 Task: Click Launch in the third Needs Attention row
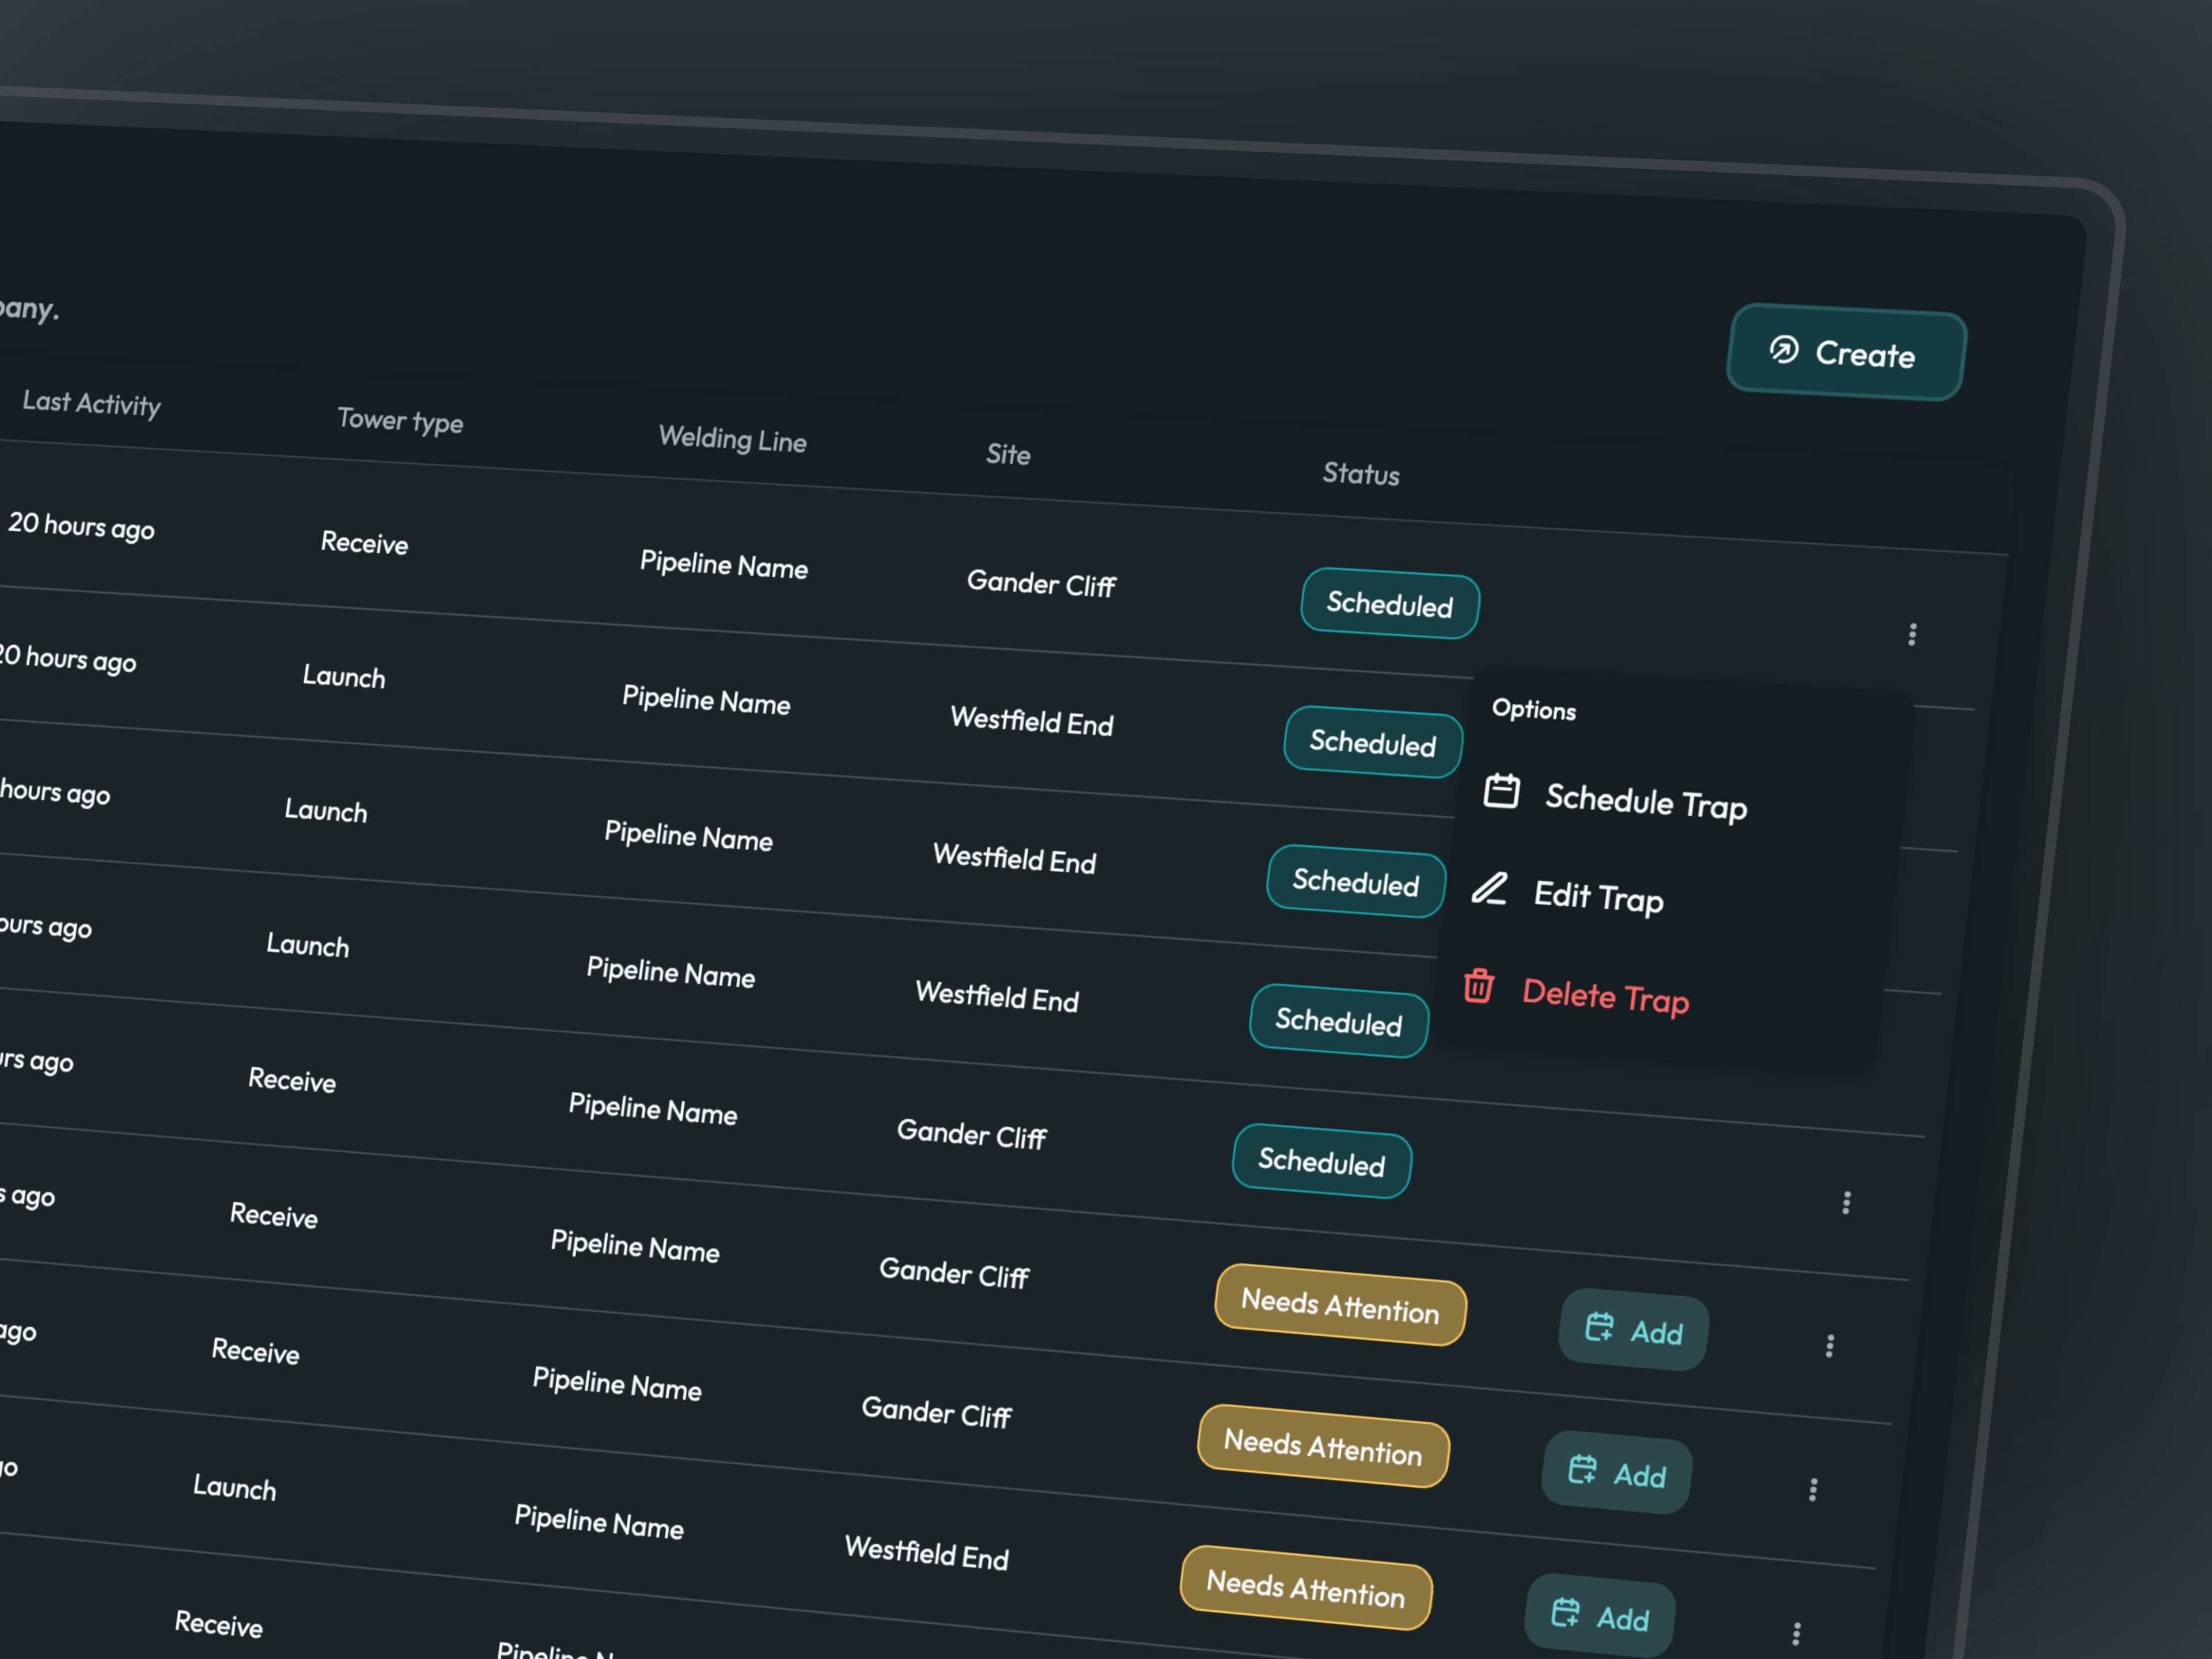(x=234, y=1487)
